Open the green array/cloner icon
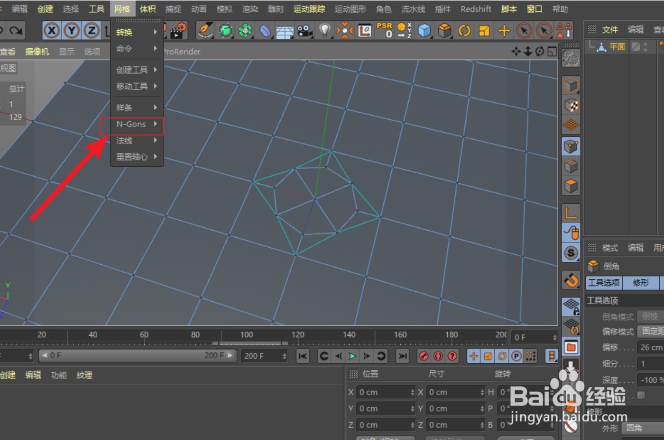Screen dimensions: 664x440 click(245, 31)
